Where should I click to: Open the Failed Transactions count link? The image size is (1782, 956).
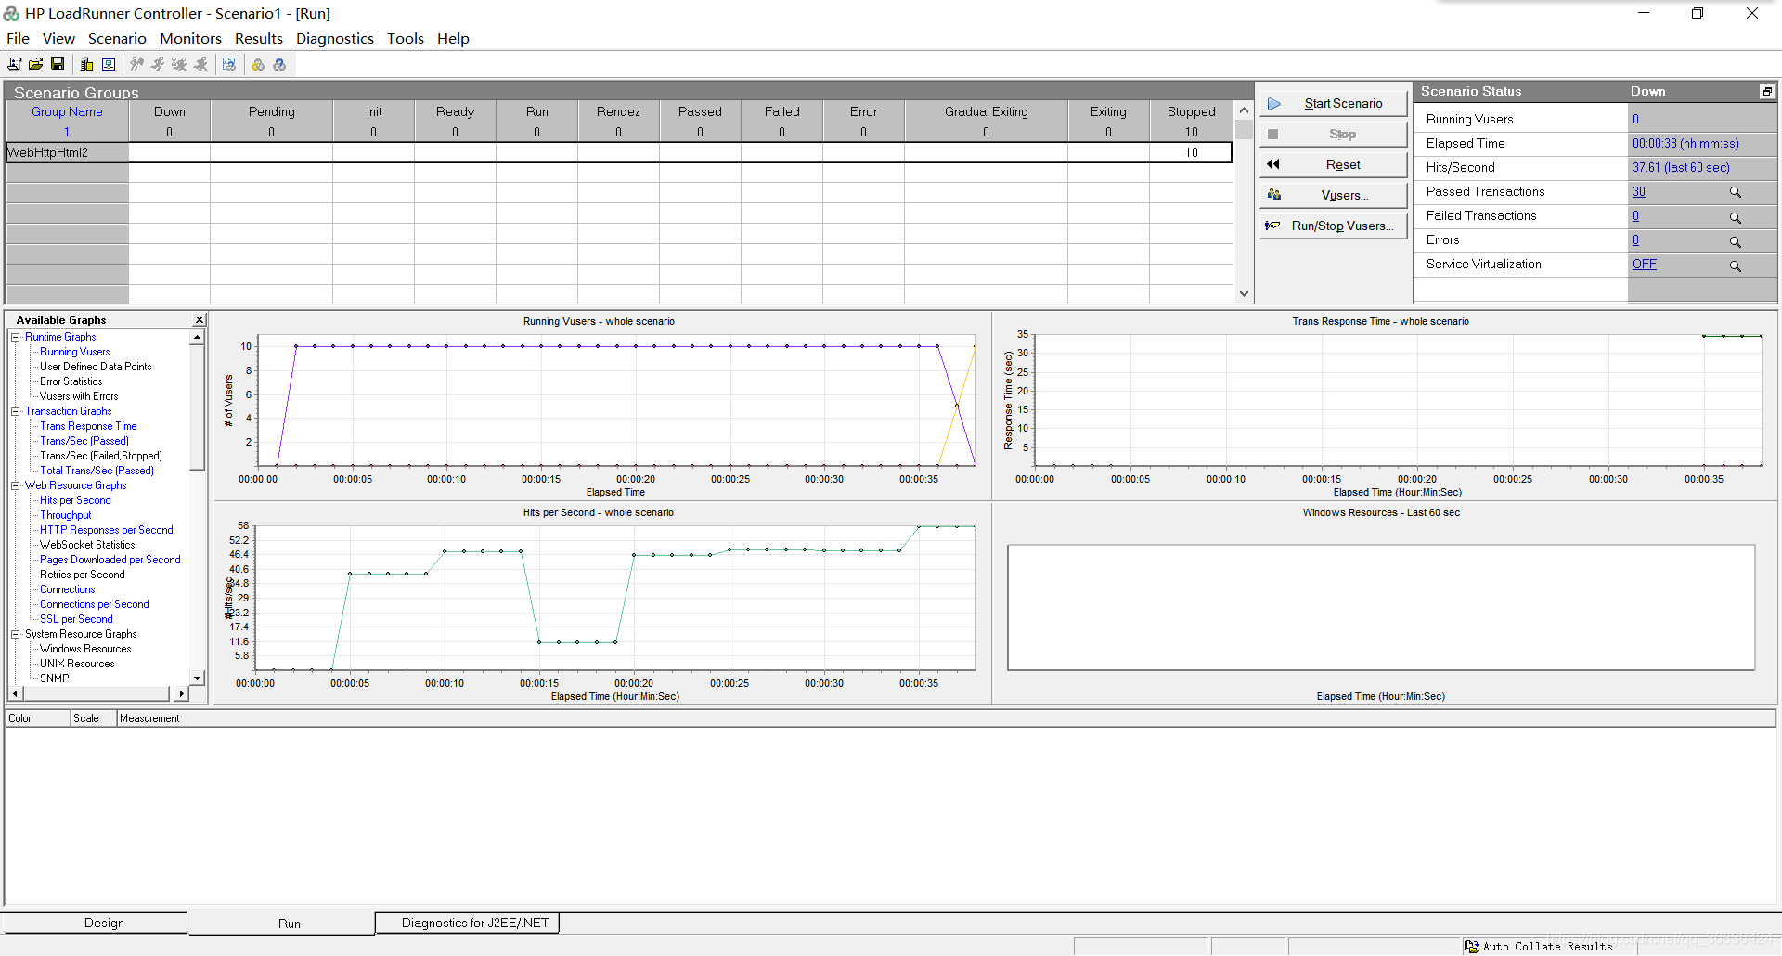pos(1635,216)
